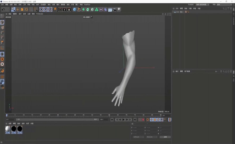Activate the Rotate tool
The image size is (235, 144).
[26, 9]
